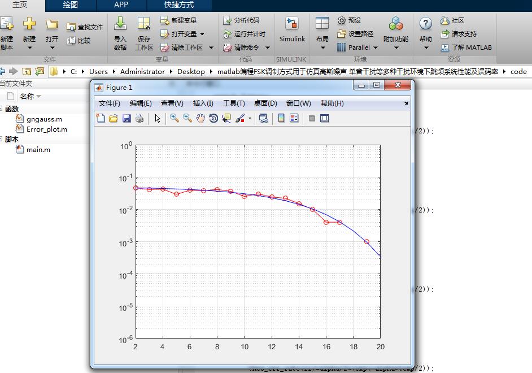Open the 工具(T) menu in Figure 1
Viewport: 532px width, 373px height.
(234, 103)
